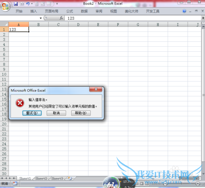205x188 pixels.
Task: Open the 美化大师 tab
Action: coord(132,11)
